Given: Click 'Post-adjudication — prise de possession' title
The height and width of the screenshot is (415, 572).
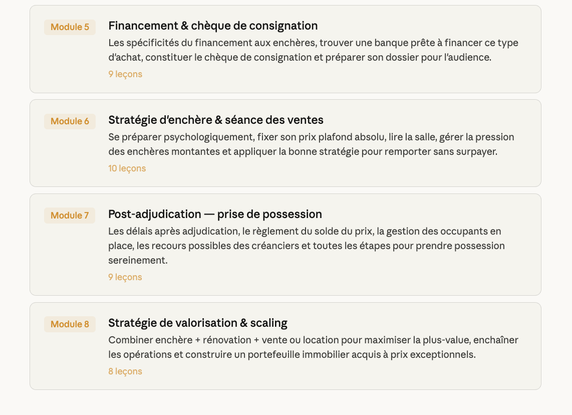Looking at the screenshot, I should pos(215,214).
